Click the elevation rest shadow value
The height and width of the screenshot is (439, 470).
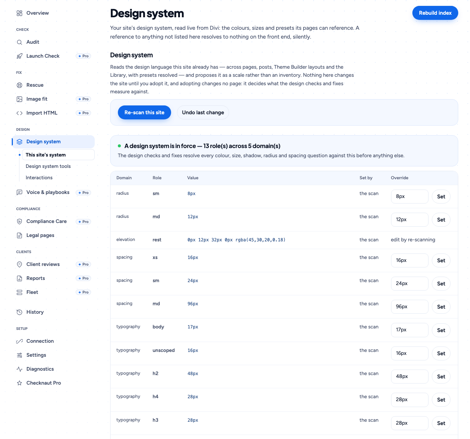pos(236,240)
